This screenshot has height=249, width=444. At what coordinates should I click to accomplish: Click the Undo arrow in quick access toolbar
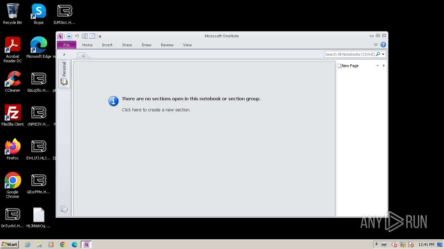click(77, 36)
